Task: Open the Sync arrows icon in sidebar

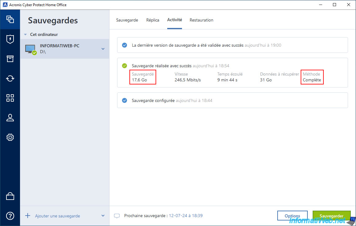Action: coord(10,78)
